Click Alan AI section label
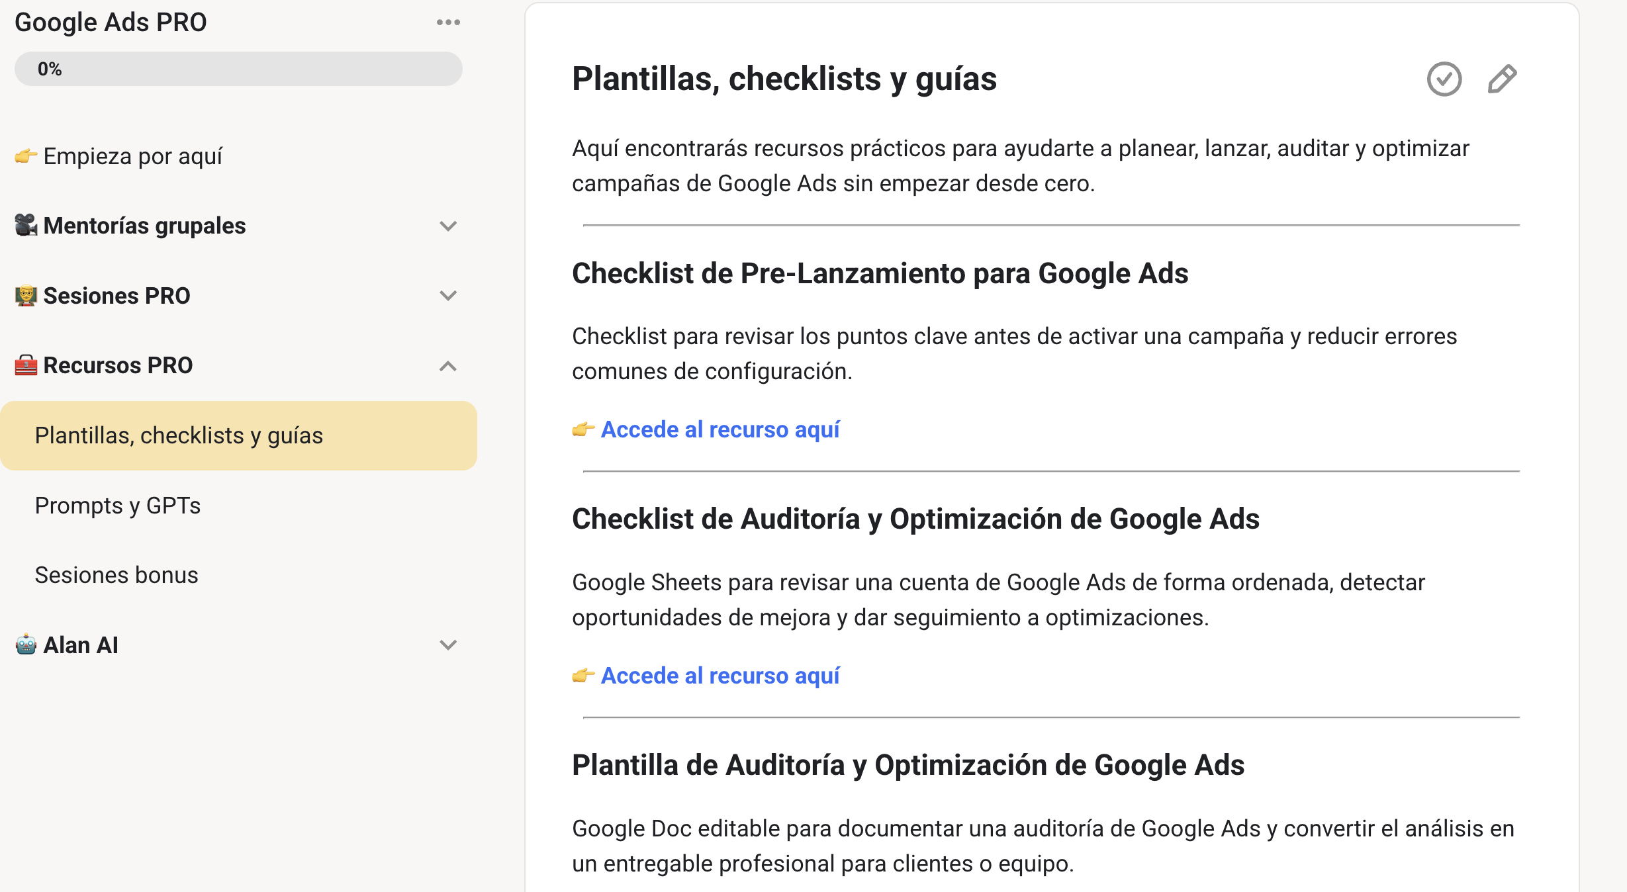Screen dimensions: 1627x892 (81, 645)
